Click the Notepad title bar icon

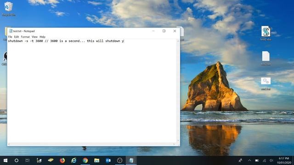pos(11,31)
